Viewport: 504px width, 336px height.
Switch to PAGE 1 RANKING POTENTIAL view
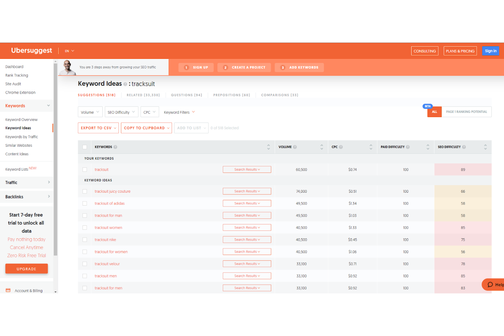[467, 112]
